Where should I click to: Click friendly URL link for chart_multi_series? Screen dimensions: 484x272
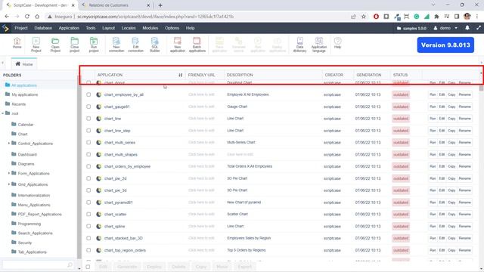(201, 143)
